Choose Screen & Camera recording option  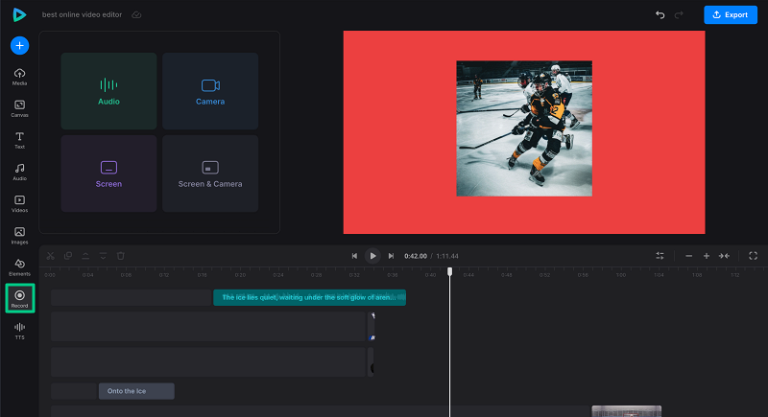210,174
